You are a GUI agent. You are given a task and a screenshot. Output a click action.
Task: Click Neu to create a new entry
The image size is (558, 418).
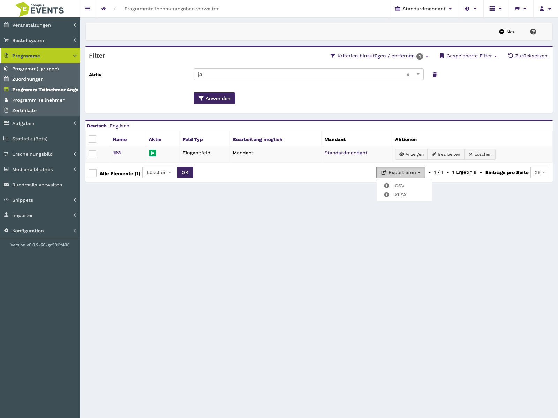(507, 32)
